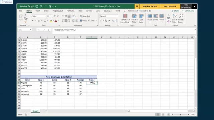Click the yellow hamburger menu icon
This screenshot has height=120, width=214.
137,6
